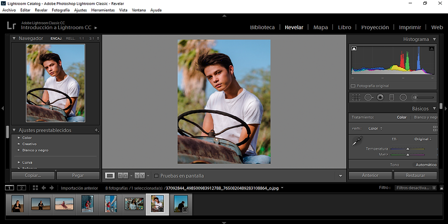The width and height of the screenshot is (448, 224).
Task: Open the toolbar content dropdown arrow
Action: tap(340, 176)
